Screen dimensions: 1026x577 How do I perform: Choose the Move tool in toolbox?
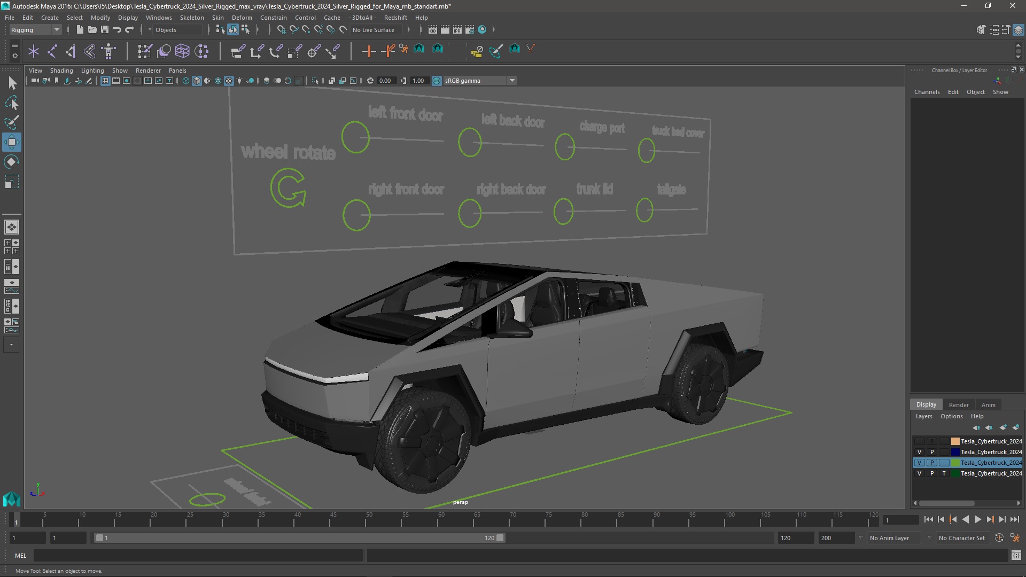coord(12,142)
